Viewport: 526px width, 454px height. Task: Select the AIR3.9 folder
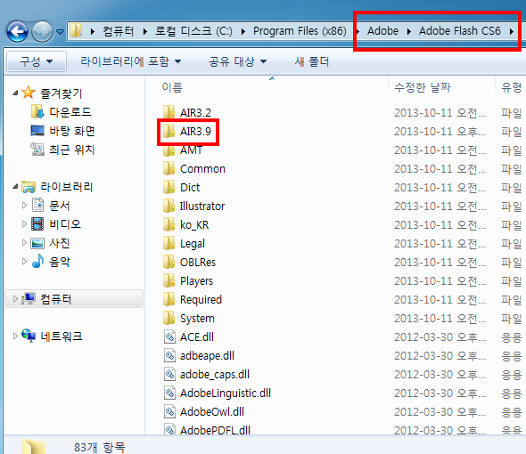[x=195, y=132]
